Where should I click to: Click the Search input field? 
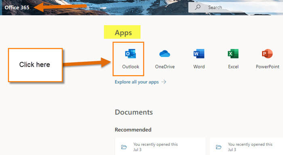click(x=236, y=7)
